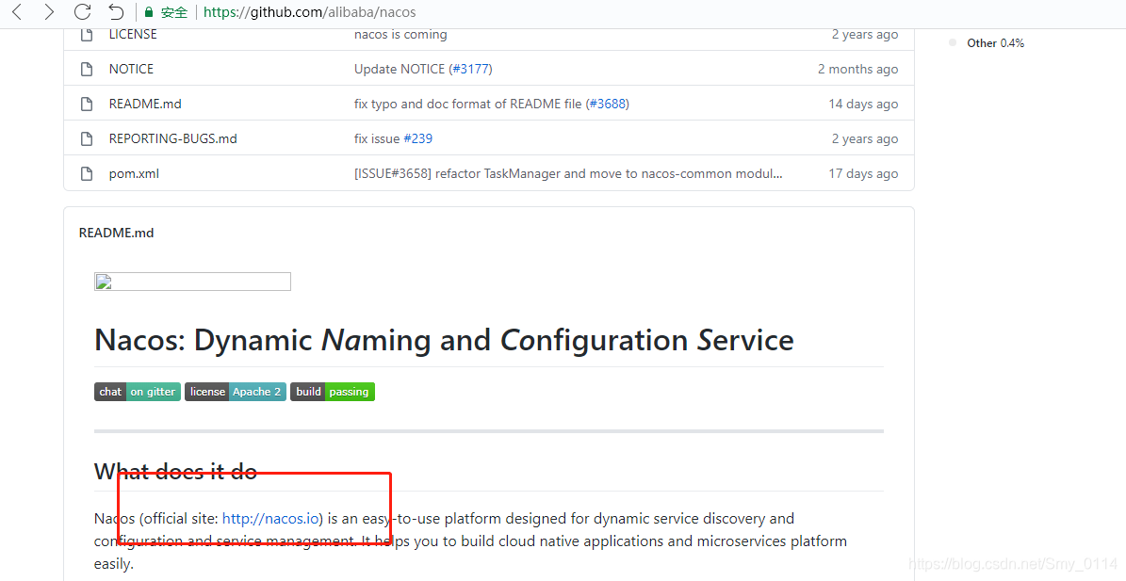
Task: Open the NOTICE file
Action: click(x=131, y=69)
